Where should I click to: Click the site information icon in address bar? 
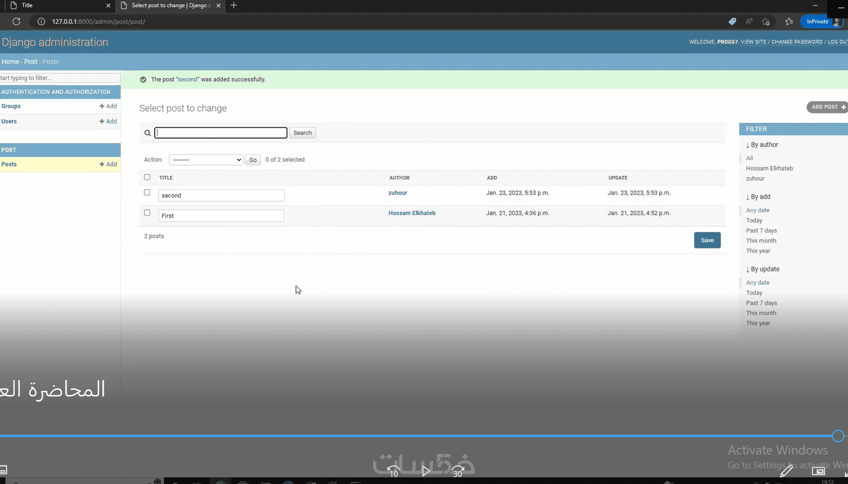pos(41,21)
